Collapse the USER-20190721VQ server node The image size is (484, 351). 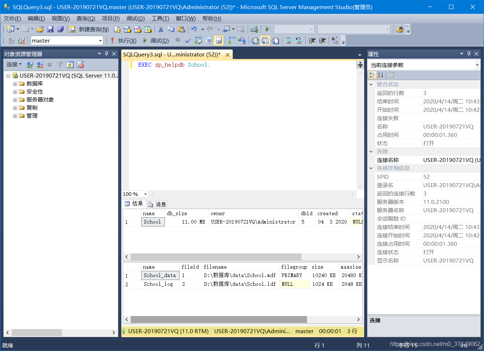[x=8, y=76]
